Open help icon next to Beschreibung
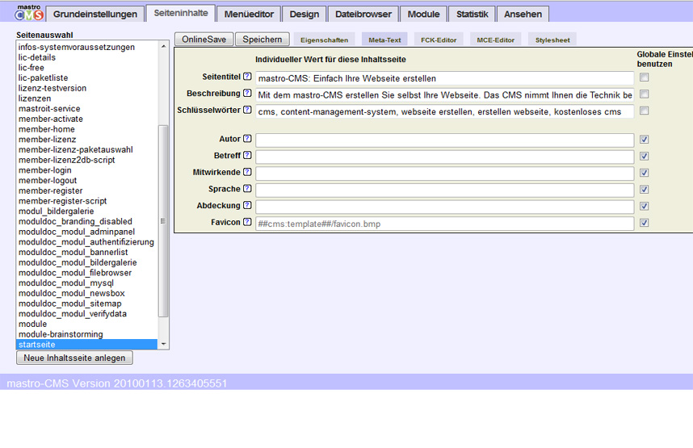Image resolution: width=693 pixels, height=448 pixels. (247, 93)
